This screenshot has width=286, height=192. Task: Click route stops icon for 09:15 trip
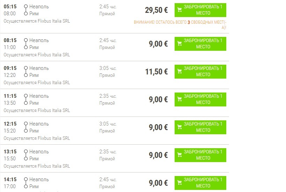tap(25, 71)
